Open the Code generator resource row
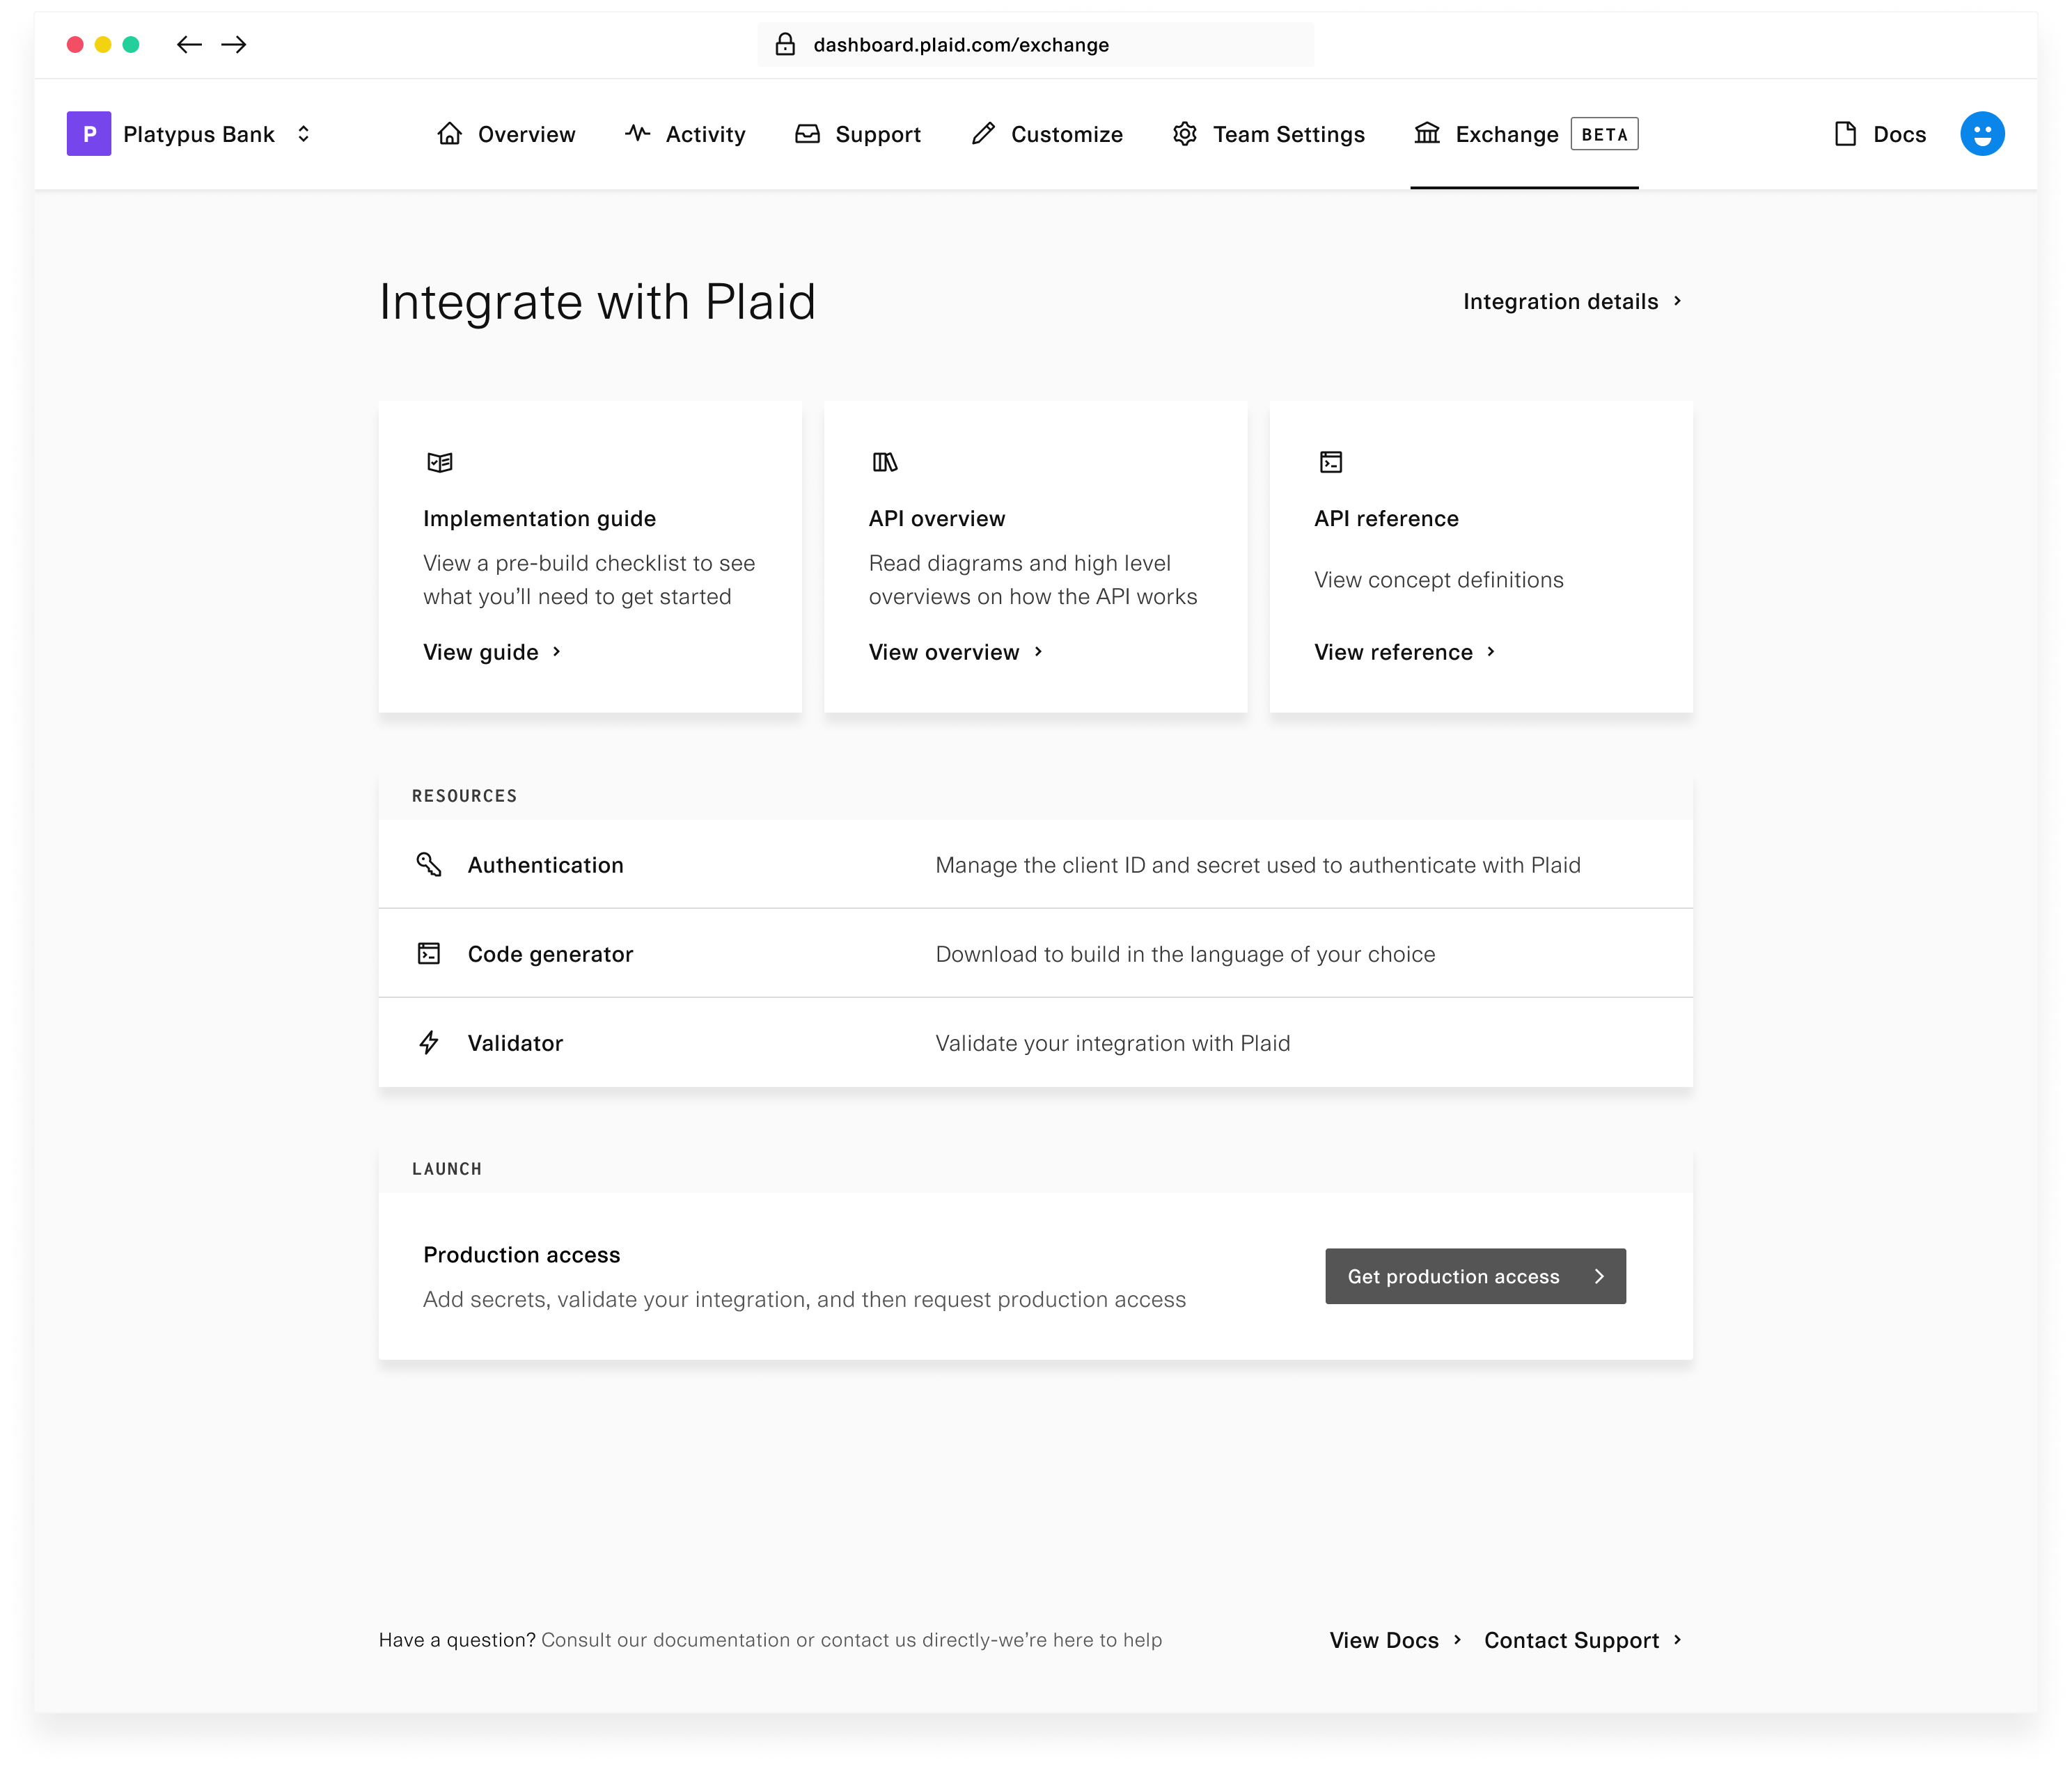The width and height of the screenshot is (2072, 1769). point(1035,953)
